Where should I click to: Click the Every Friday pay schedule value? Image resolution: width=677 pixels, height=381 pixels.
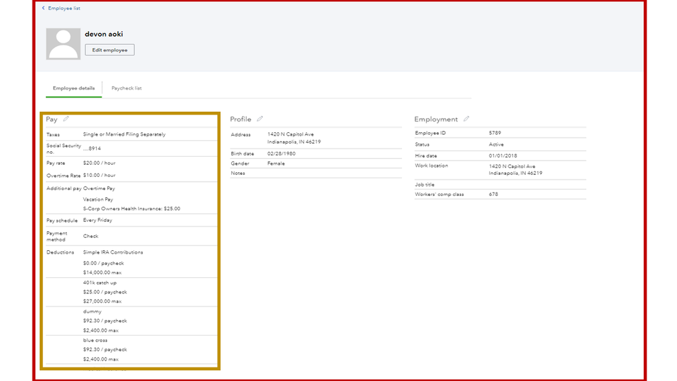click(x=98, y=220)
